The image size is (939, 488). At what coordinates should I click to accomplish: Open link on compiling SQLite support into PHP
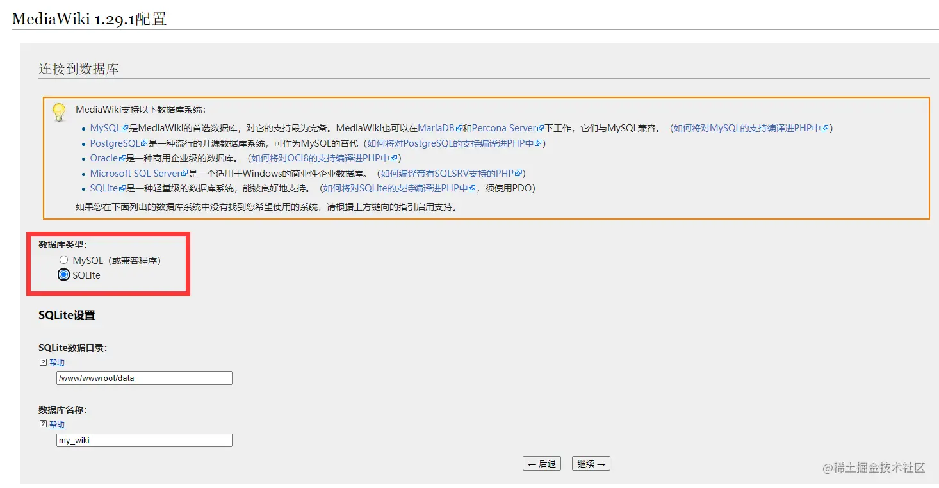pyautogui.click(x=400, y=188)
